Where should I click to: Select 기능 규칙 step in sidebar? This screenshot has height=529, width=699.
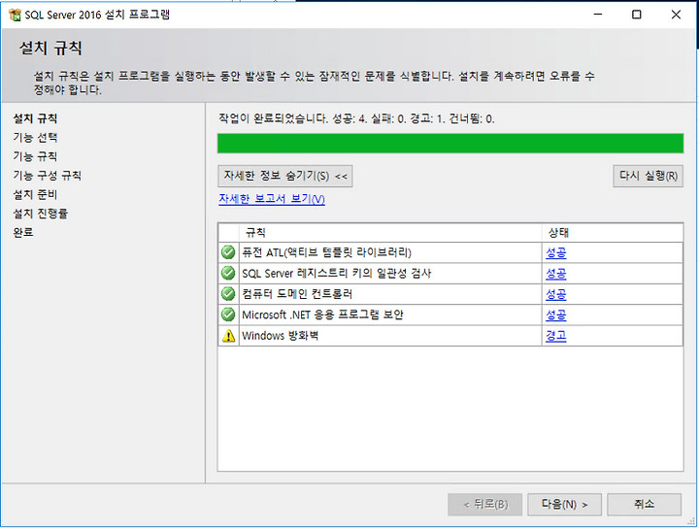(35, 156)
